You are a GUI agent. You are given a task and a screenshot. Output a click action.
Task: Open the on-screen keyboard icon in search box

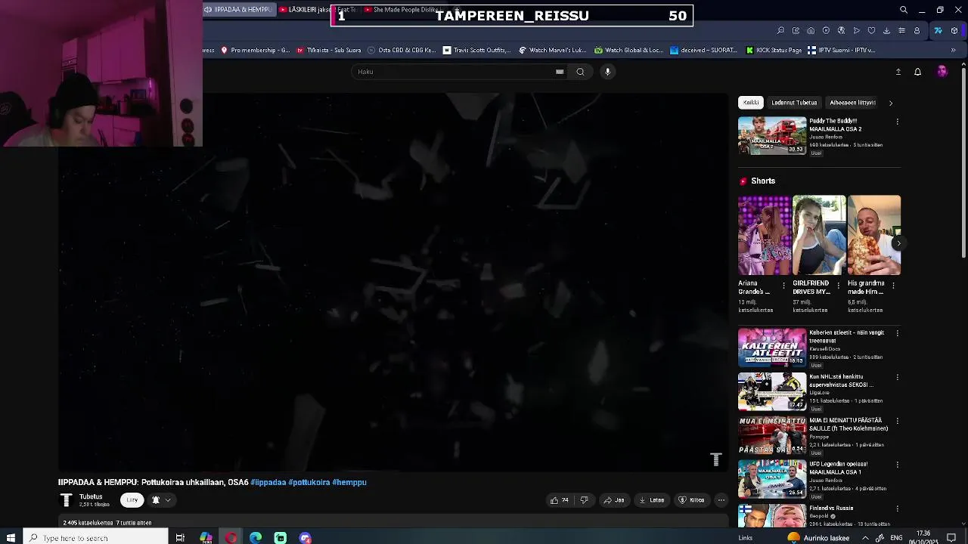[x=560, y=72]
